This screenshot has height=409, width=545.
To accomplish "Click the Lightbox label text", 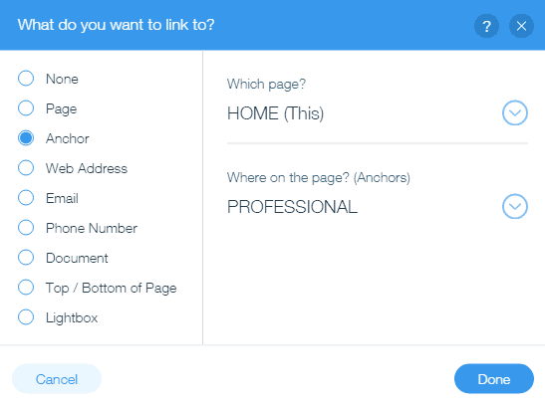I will pos(72,318).
